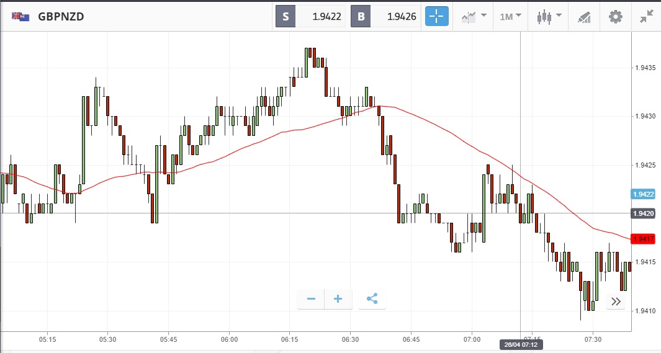Toggle the crosshair cursor tool
Screen dimensions: 661x353
pyautogui.click(x=436, y=17)
